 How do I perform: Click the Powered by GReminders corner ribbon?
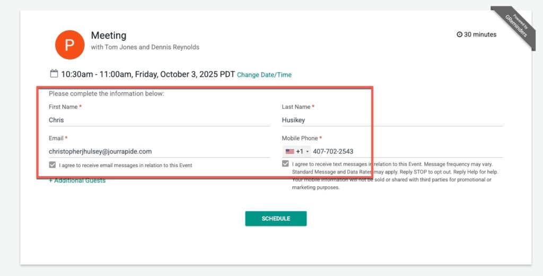[x=513, y=27]
